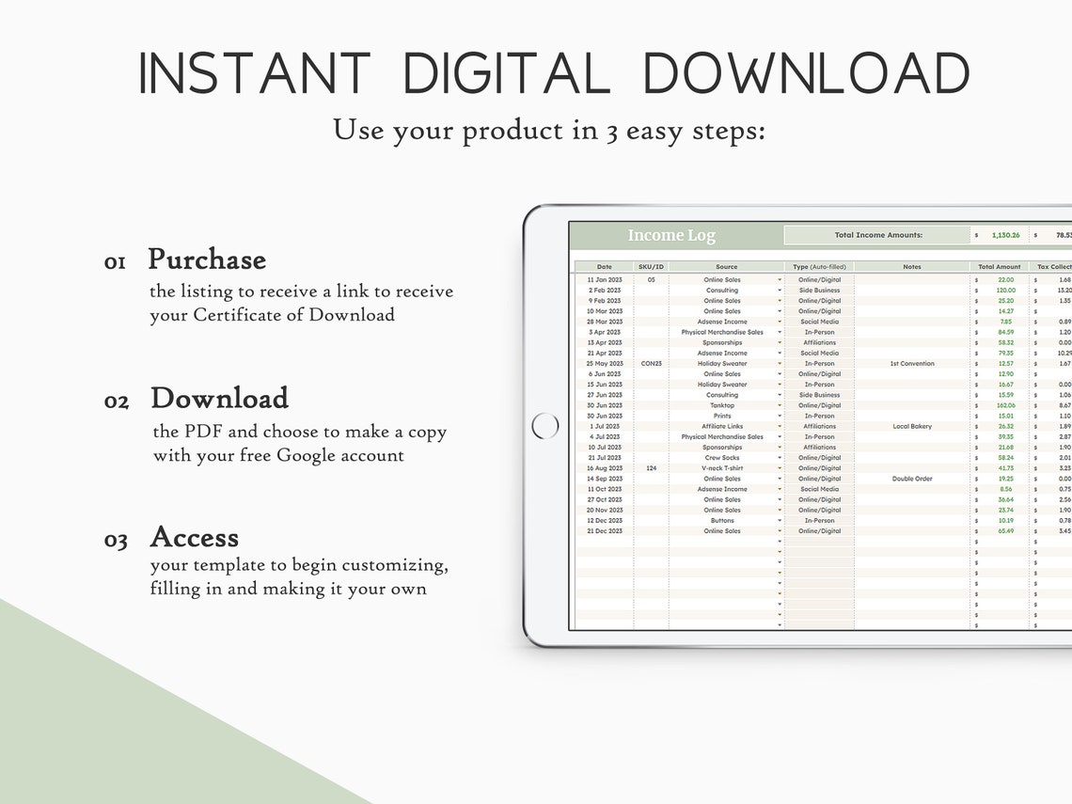Select the Affiliate Links source cell

coord(722,426)
